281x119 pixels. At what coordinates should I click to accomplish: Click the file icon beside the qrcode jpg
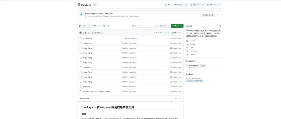81,91
